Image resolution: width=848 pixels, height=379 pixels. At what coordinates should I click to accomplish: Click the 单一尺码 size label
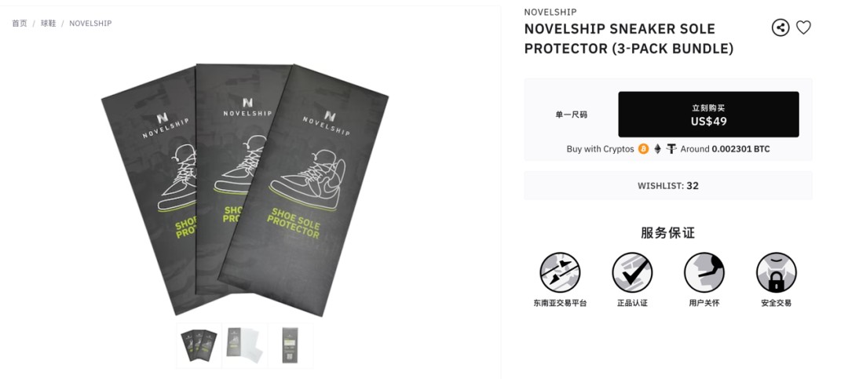571,115
